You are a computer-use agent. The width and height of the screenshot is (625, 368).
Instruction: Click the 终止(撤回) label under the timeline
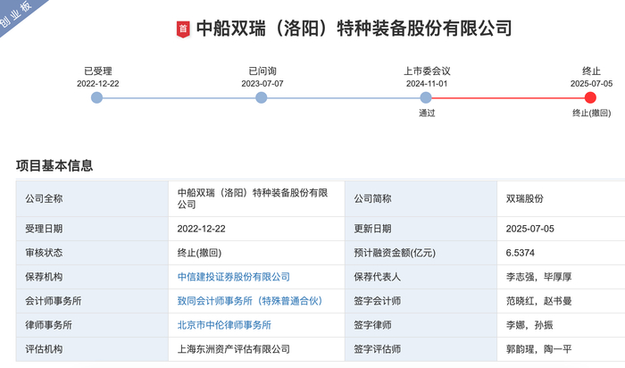pyautogui.click(x=591, y=113)
